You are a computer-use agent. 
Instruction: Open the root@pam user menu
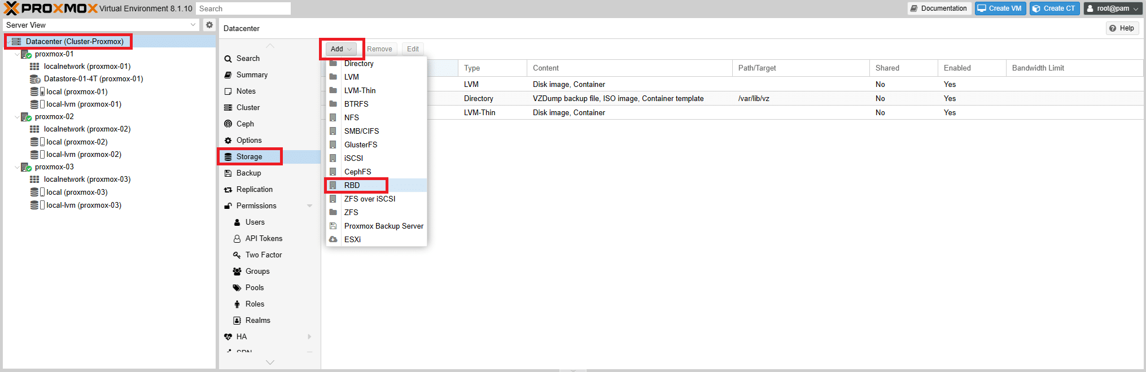point(1113,8)
